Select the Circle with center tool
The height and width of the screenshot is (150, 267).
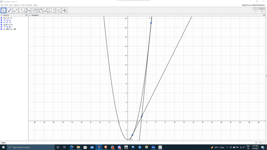coord(34,10)
